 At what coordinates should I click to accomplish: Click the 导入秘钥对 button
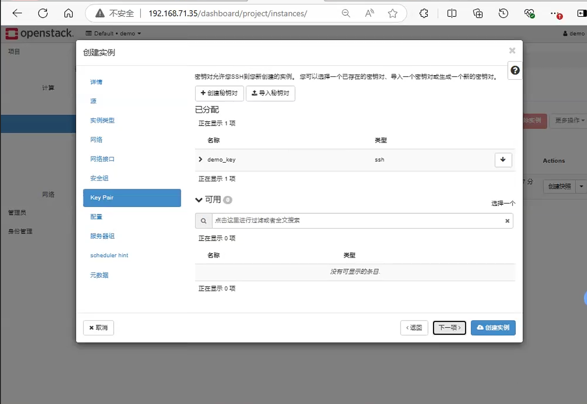coord(271,93)
